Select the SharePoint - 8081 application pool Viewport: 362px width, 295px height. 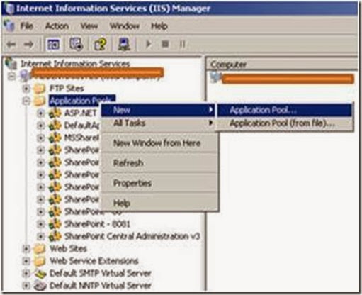(x=97, y=224)
